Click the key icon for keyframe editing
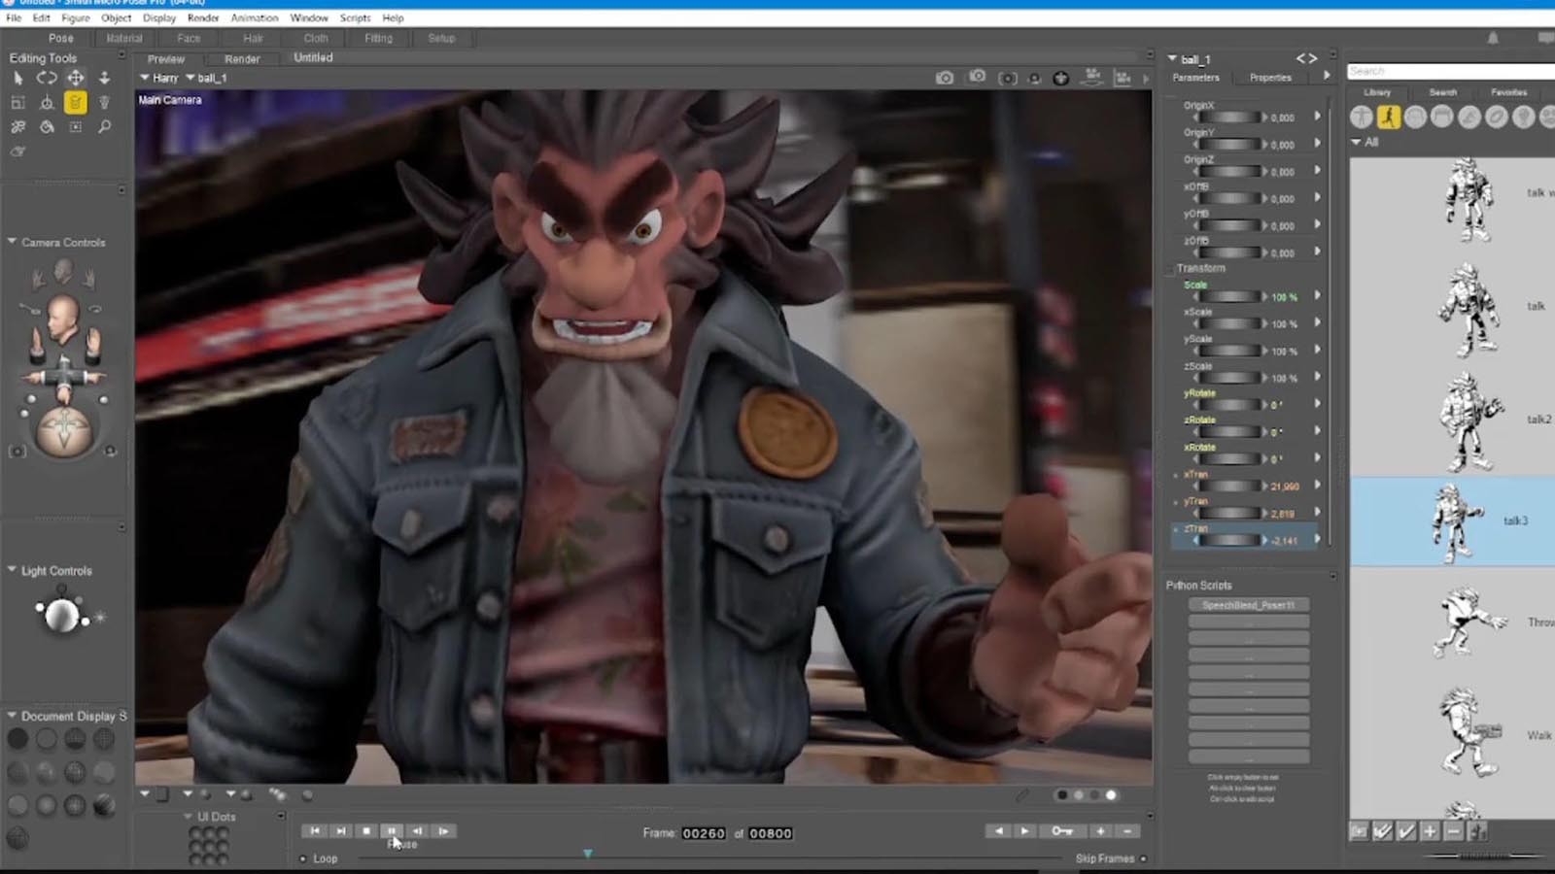The height and width of the screenshot is (874, 1555). click(1061, 831)
